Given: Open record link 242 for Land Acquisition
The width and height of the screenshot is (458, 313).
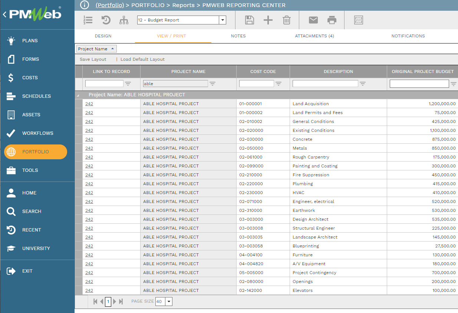Looking at the screenshot, I should click(89, 104).
